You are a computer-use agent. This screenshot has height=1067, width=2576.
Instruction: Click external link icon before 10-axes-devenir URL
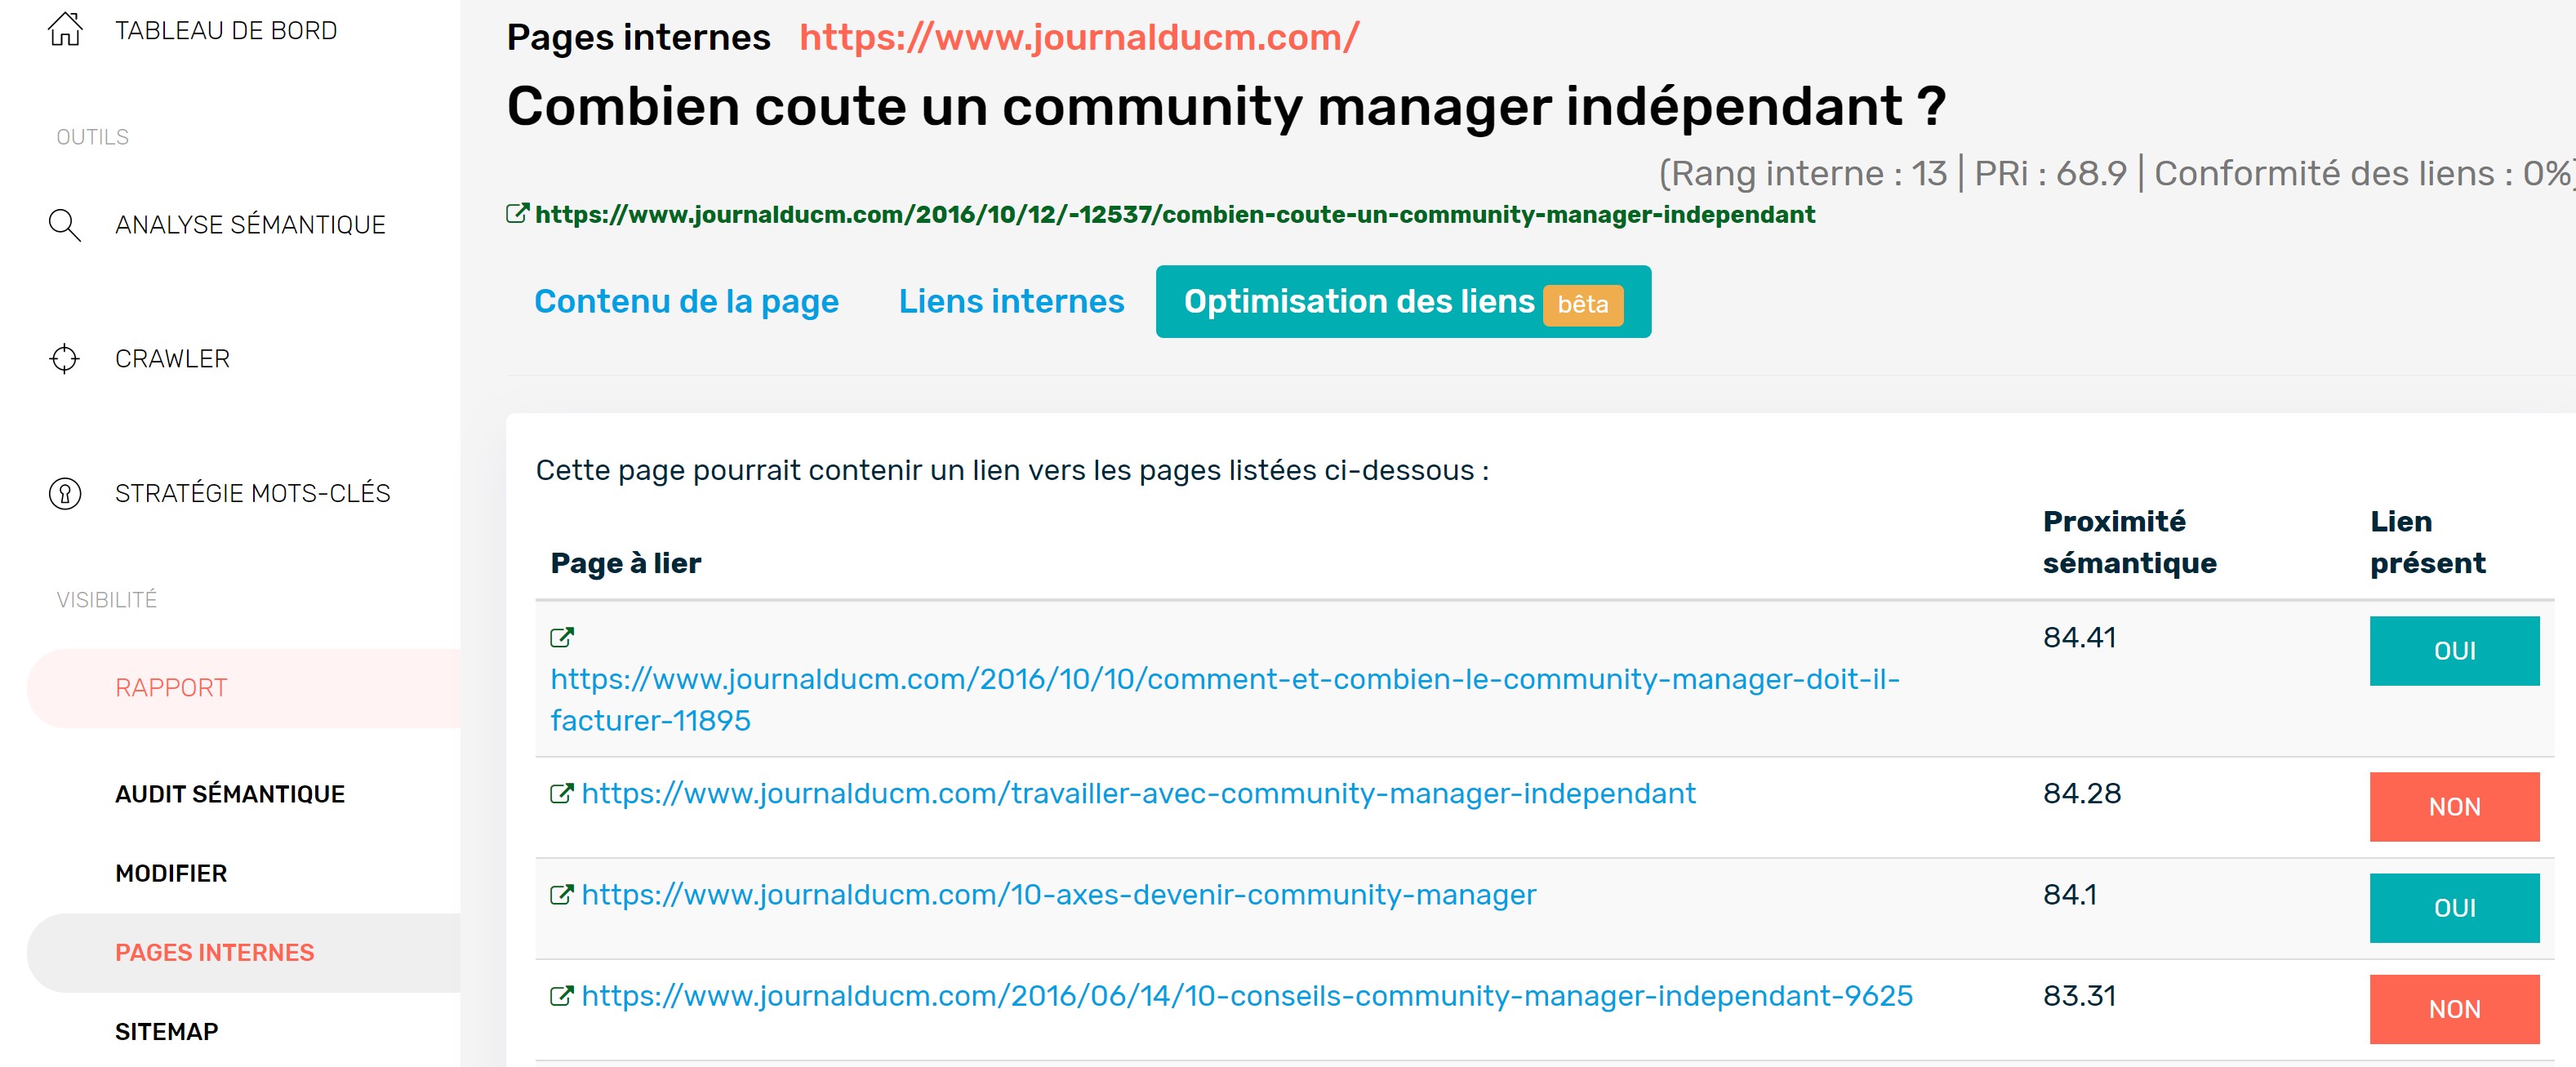562,894
